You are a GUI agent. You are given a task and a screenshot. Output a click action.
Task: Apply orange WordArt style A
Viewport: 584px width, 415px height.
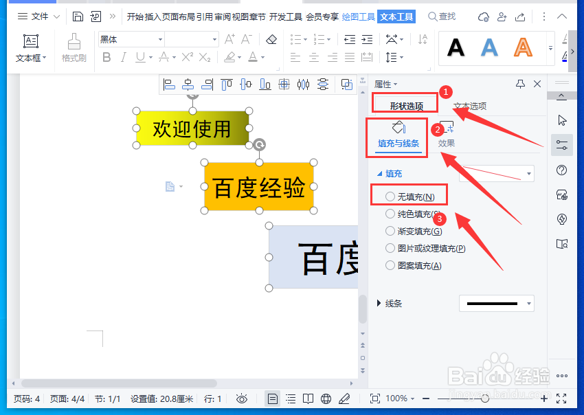pyautogui.click(x=524, y=47)
